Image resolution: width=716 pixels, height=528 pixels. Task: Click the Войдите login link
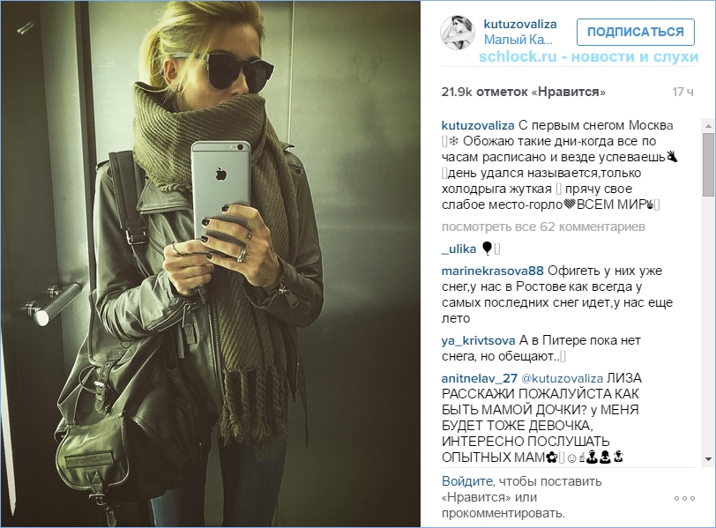coord(467,481)
